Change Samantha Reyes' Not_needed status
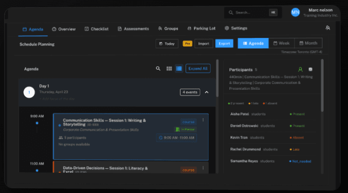The width and height of the screenshot is (348, 193). (x=300, y=161)
